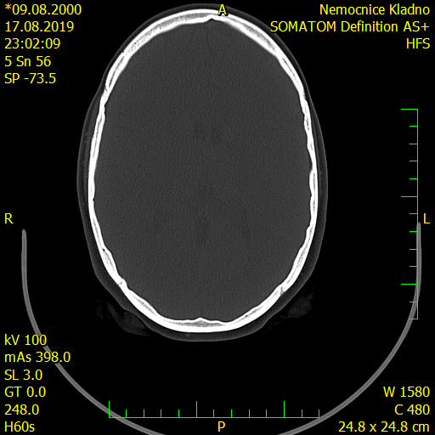The image size is (435, 435).
Task: Click the slice position SP -73.5
Action: tap(31, 78)
